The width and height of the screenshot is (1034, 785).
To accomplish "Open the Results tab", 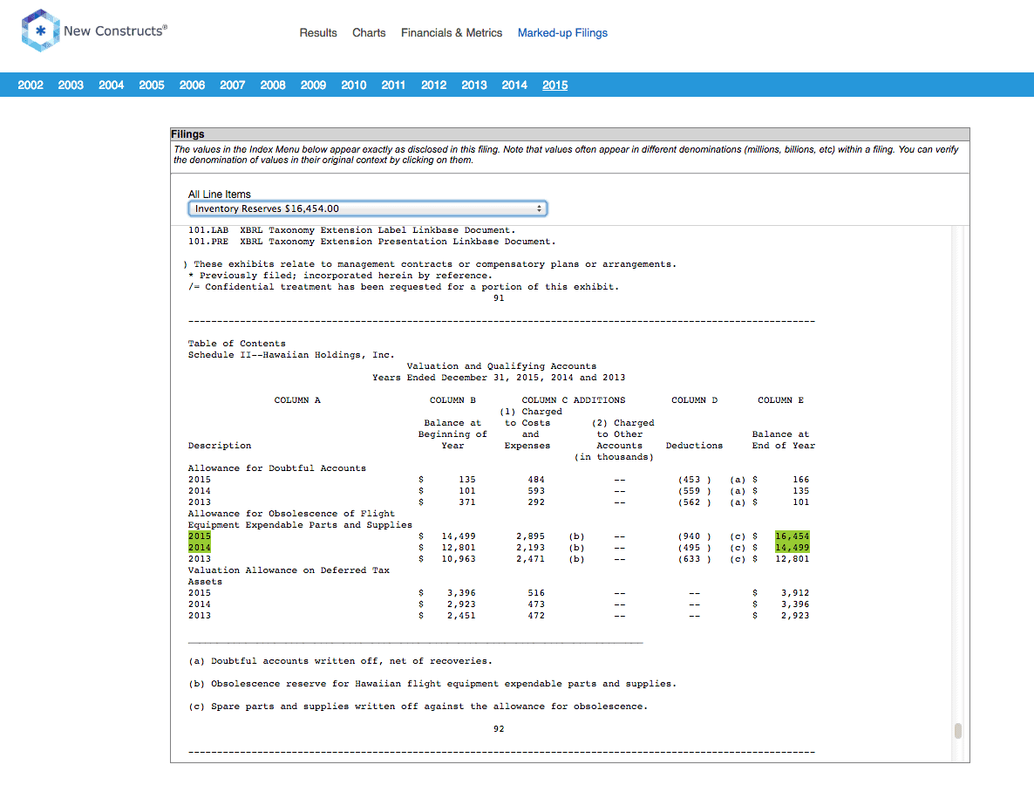I will point(318,33).
